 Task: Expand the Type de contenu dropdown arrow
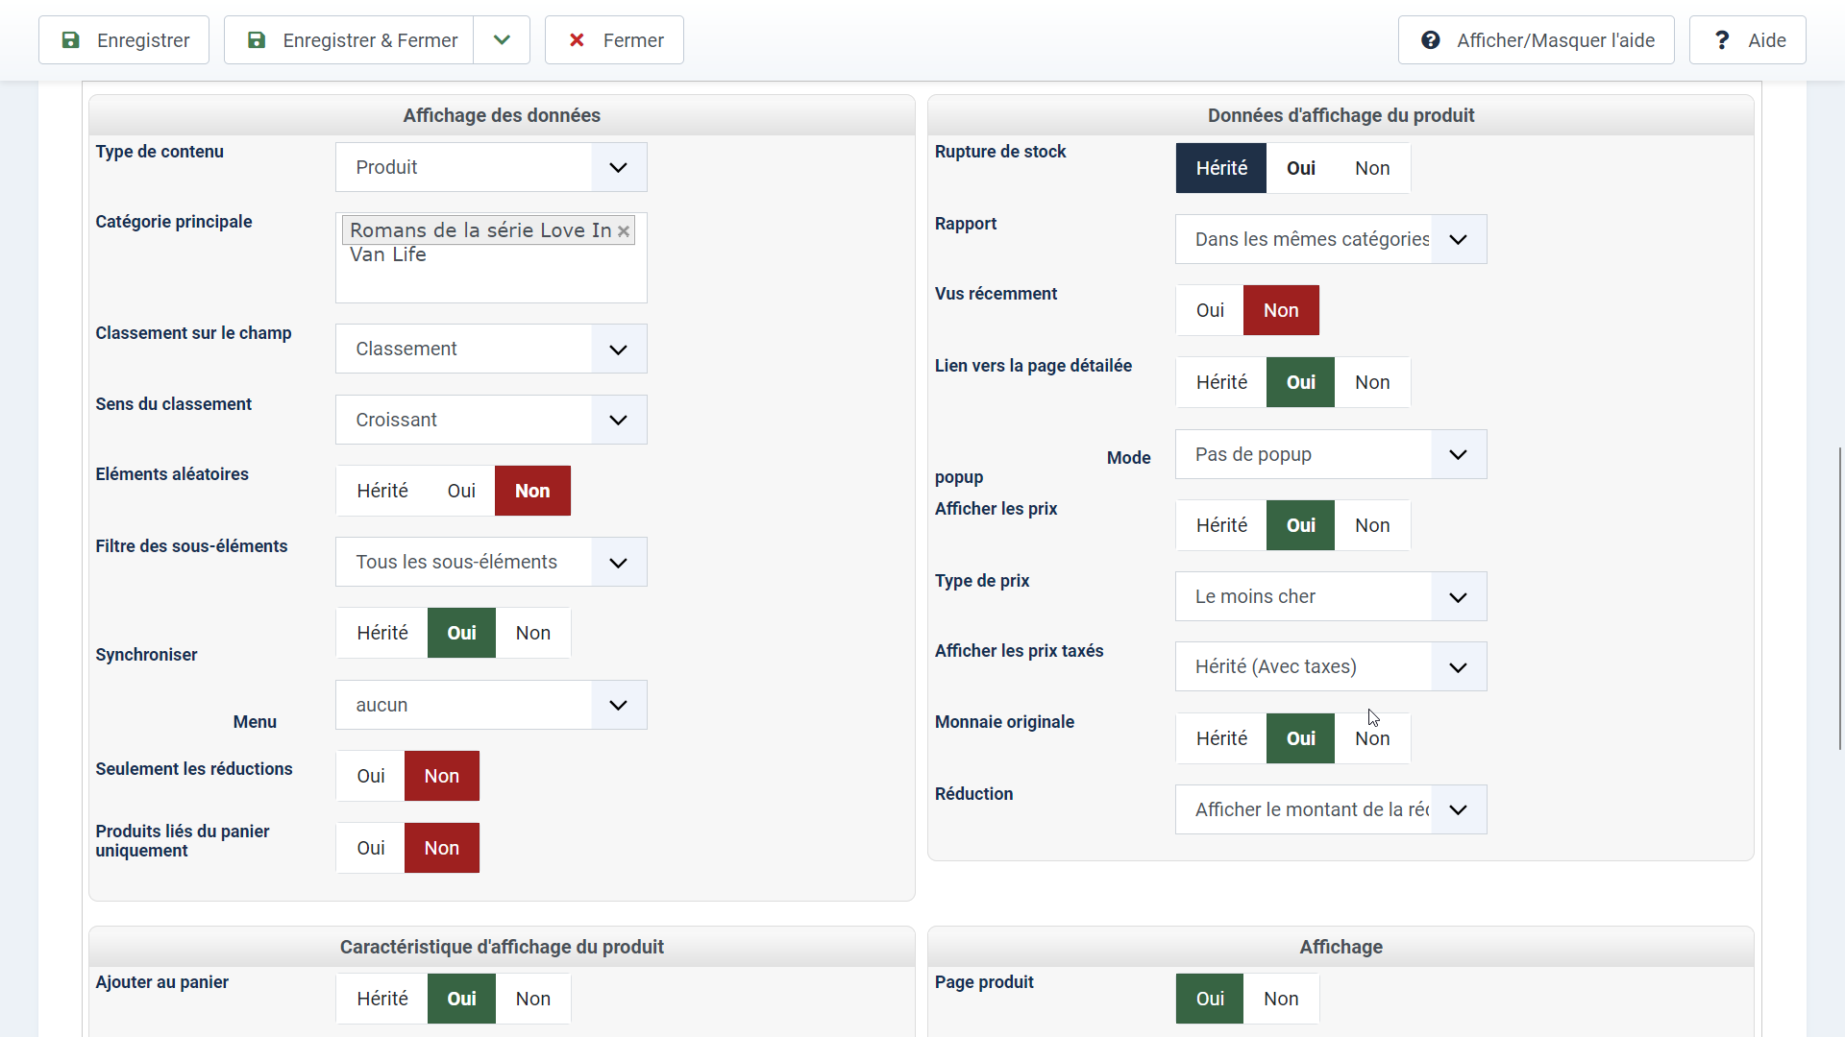pos(618,167)
